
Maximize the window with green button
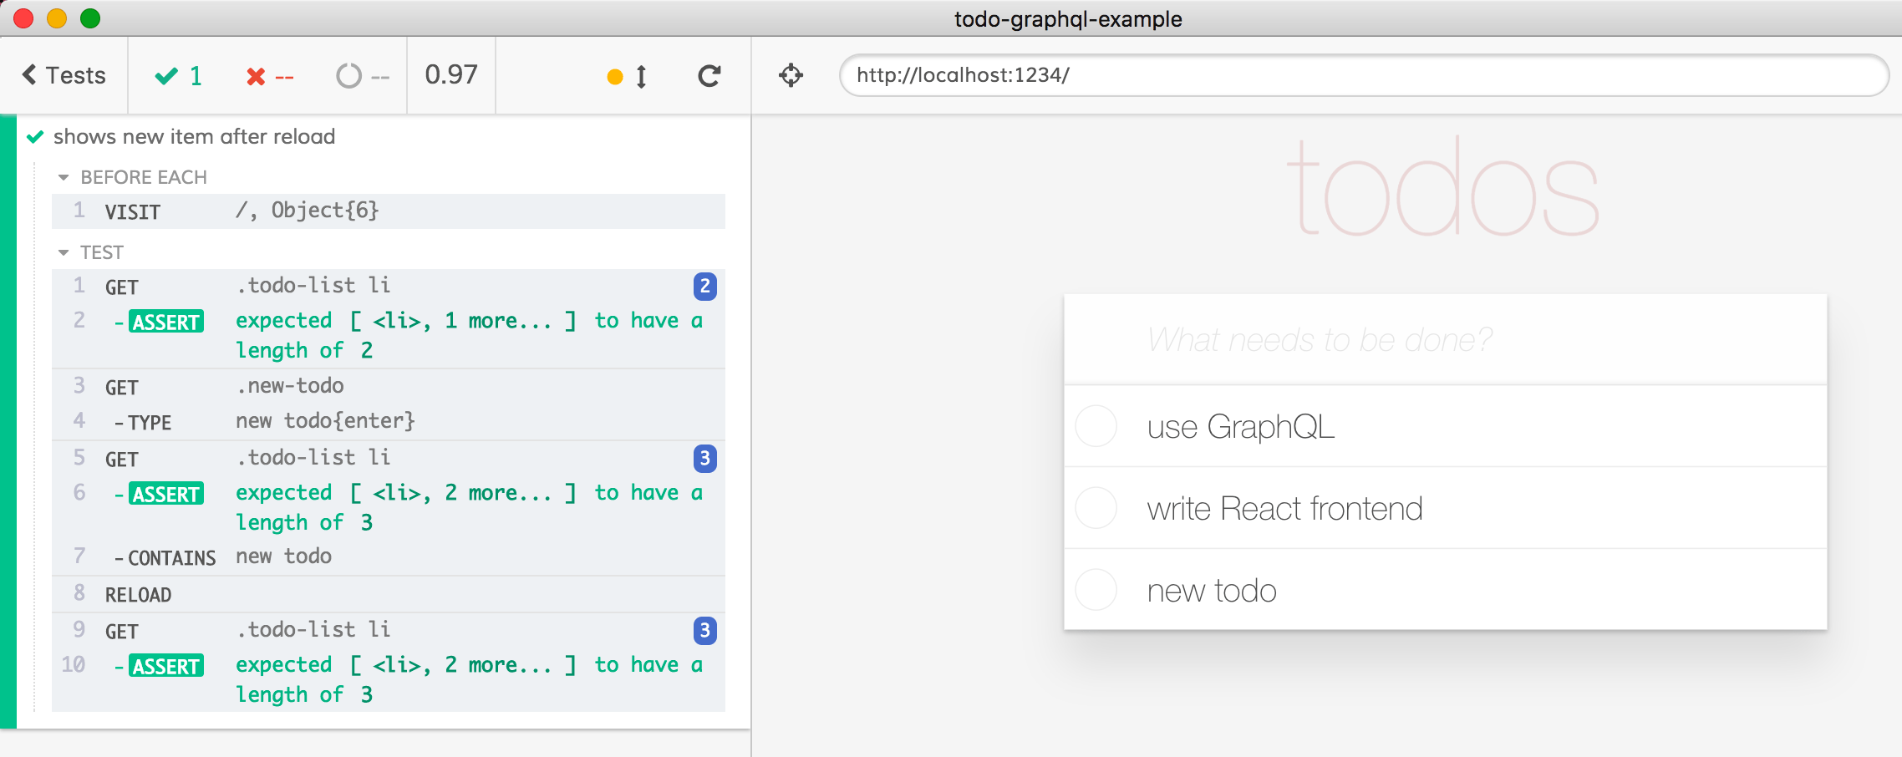(x=90, y=18)
